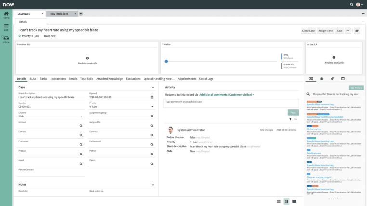Collapse the Case section
The height and width of the screenshot is (206, 367).
click(153, 88)
